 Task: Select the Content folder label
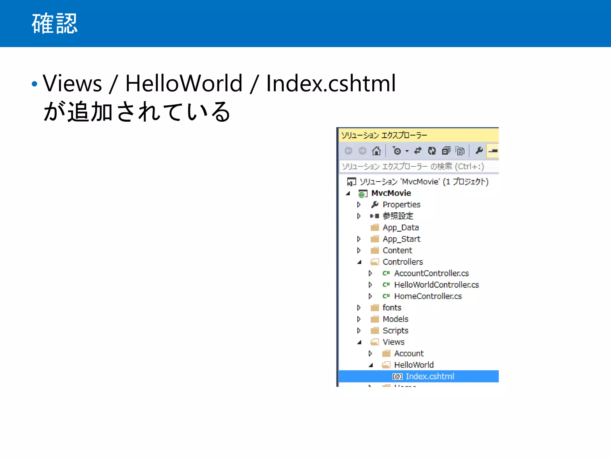[x=397, y=250]
